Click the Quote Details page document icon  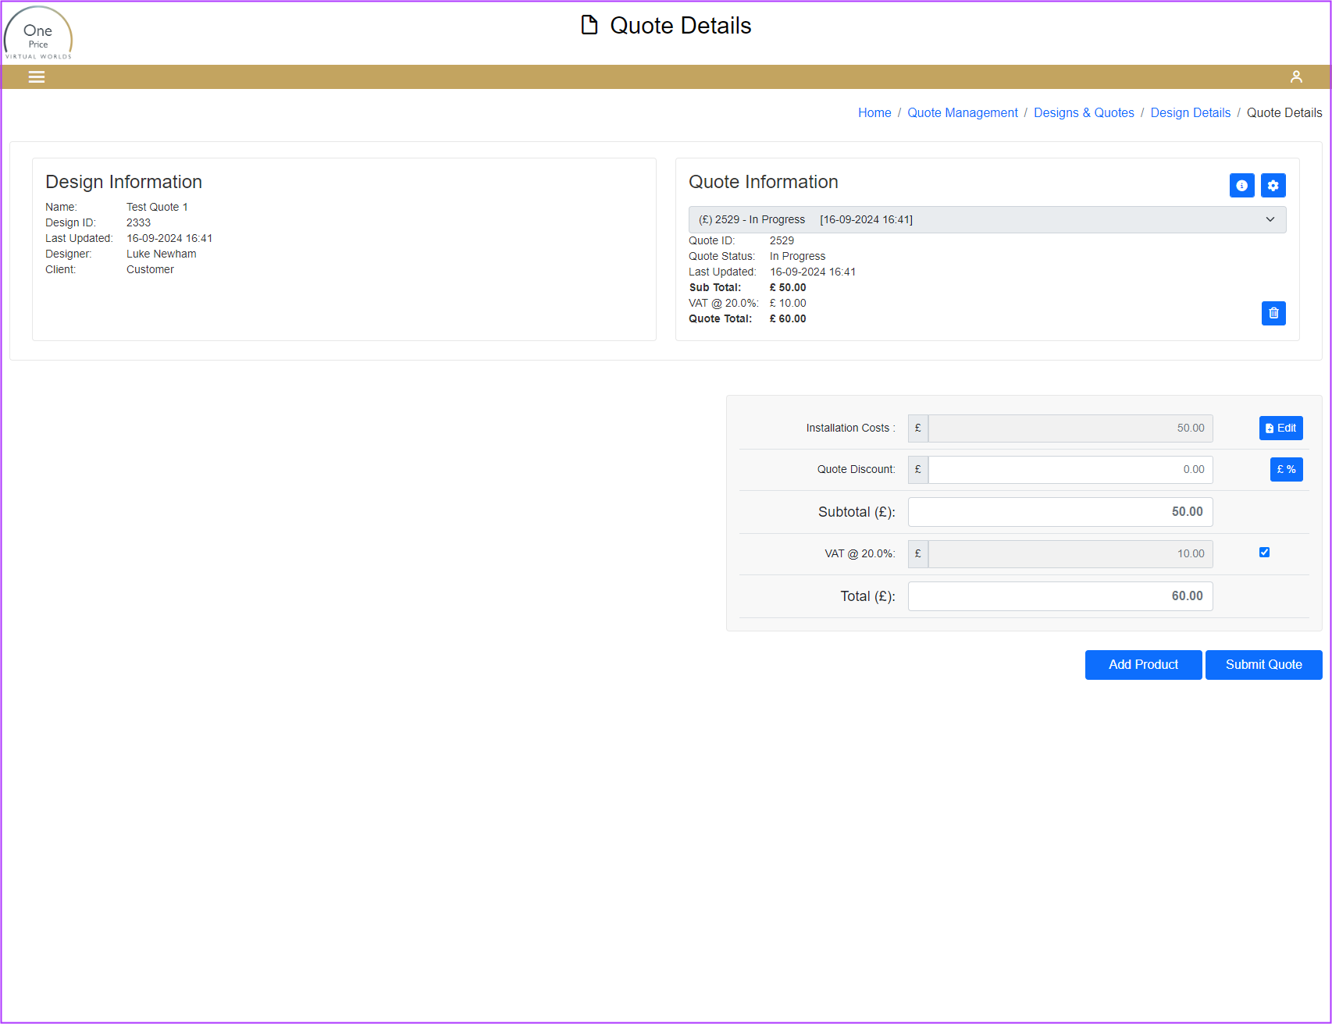click(589, 25)
